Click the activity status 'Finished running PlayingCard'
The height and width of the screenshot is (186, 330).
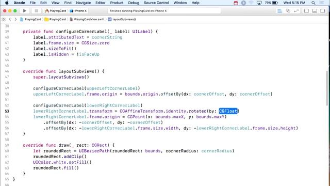click(138, 11)
